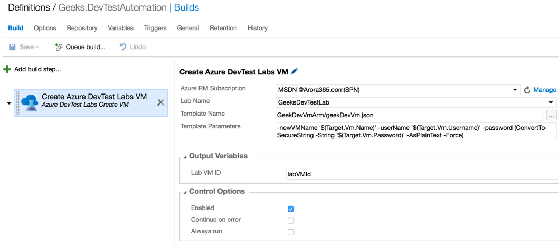Screen dimensions: 559x245
Task: Click the Queue build icon
Action: [59, 47]
